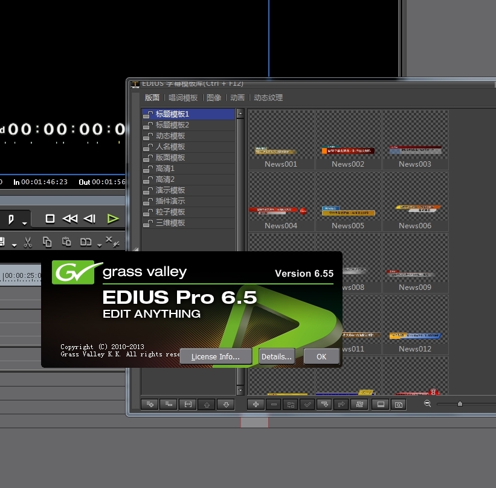The width and height of the screenshot is (496, 488).
Task: Move category up with arrow icon
Action: click(207, 404)
